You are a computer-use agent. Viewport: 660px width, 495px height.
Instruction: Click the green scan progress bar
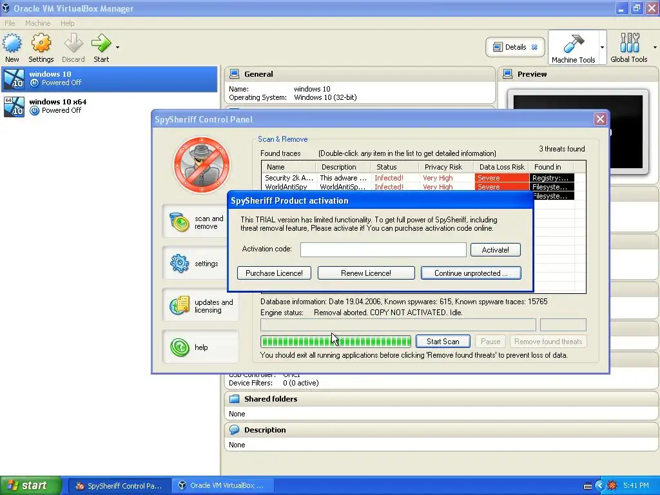[x=335, y=342]
